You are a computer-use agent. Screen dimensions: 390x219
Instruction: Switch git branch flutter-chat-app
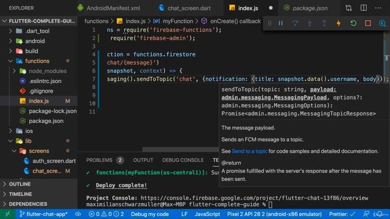(x=43, y=214)
